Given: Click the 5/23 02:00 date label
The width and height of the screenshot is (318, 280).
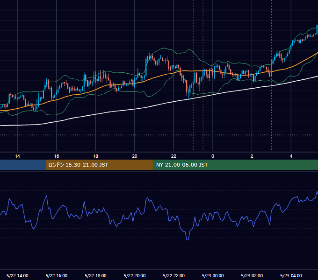Looking at the screenshot, I should pyautogui.click(x=252, y=275).
